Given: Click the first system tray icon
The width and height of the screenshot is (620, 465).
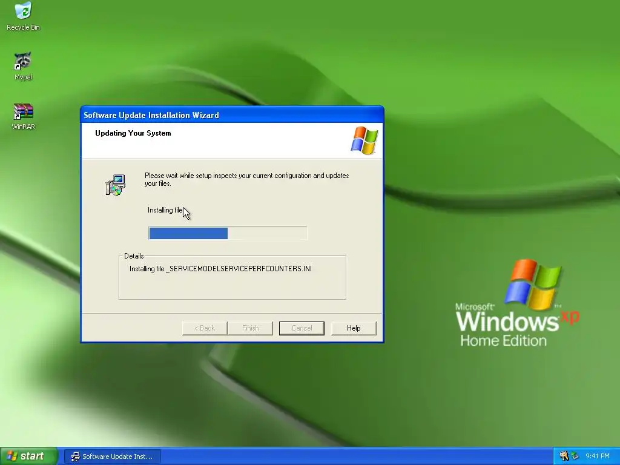Looking at the screenshot, I should point(564,456).
